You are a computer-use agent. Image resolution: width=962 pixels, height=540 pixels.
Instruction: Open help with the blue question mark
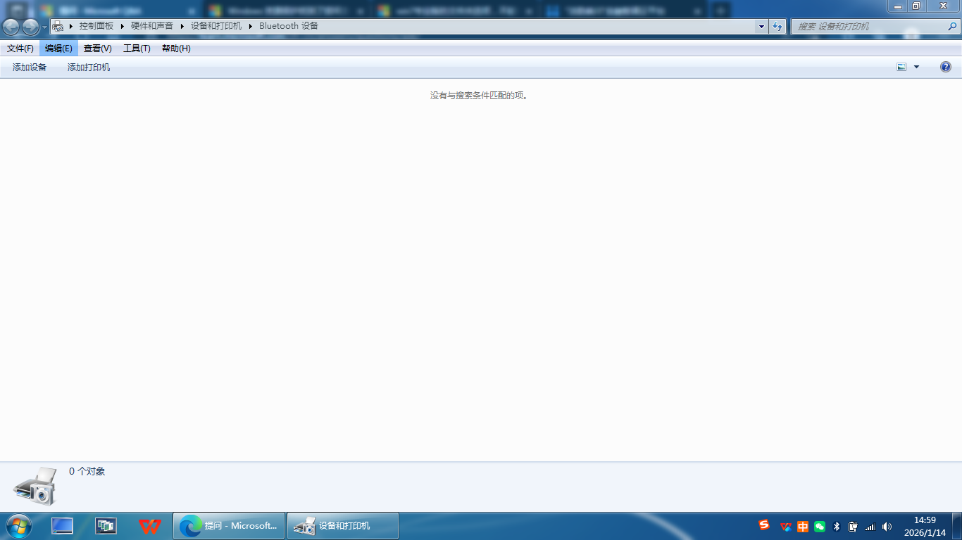[x=946, y=67]
